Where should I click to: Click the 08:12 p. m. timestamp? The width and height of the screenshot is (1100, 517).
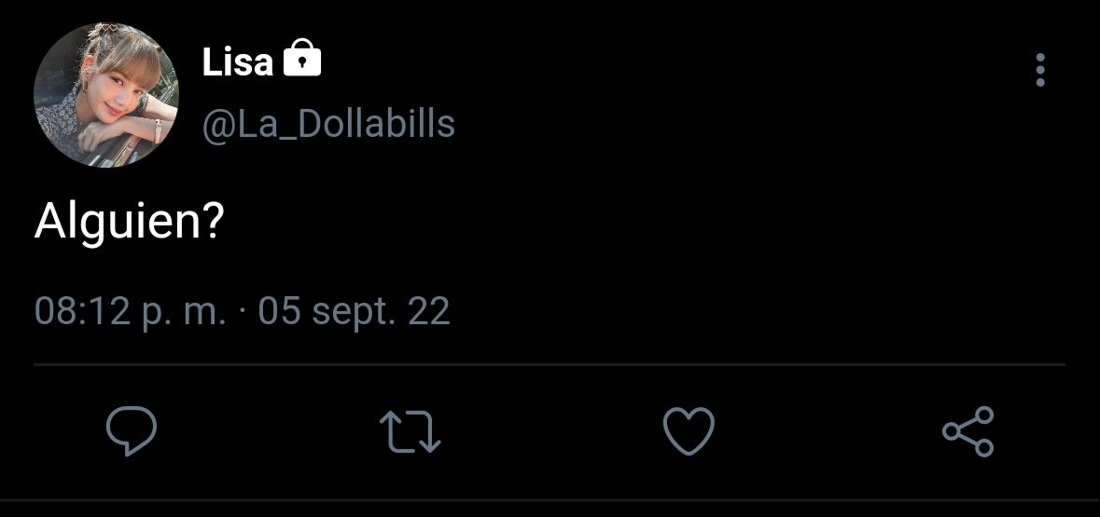(131, 311)
